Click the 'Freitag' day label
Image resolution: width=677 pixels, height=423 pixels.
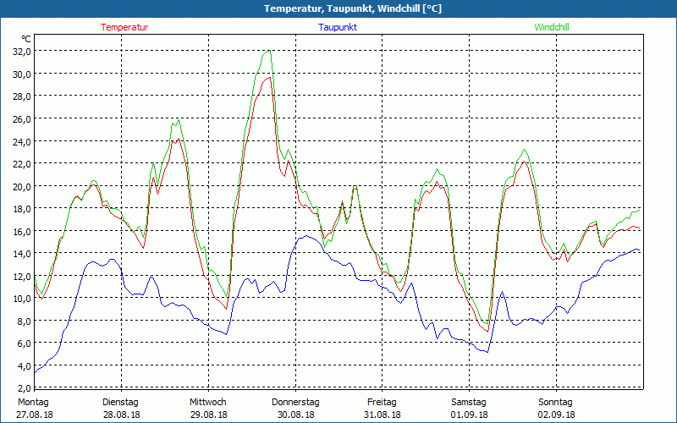tap(382, 403)
